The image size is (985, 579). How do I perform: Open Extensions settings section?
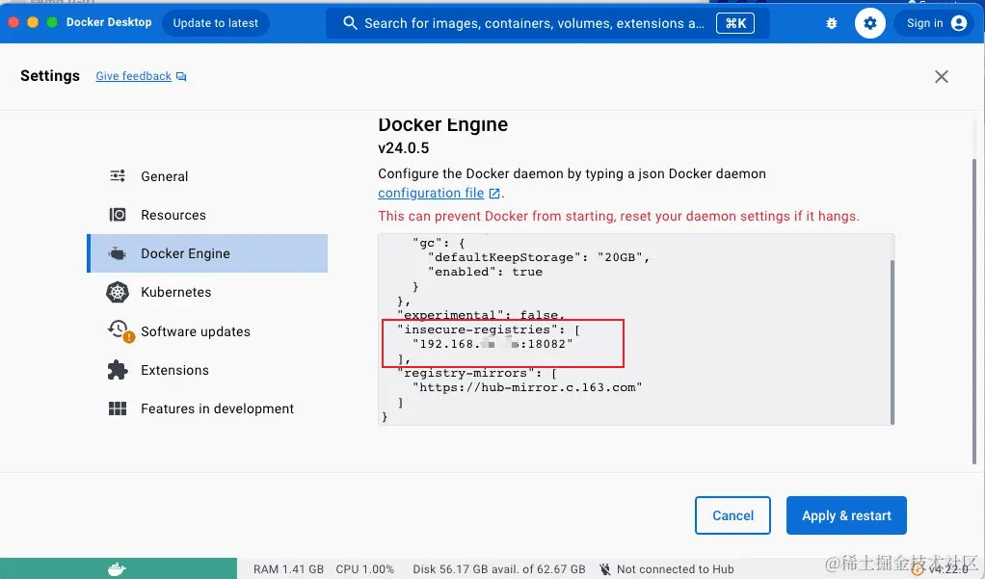pos(207,370)
